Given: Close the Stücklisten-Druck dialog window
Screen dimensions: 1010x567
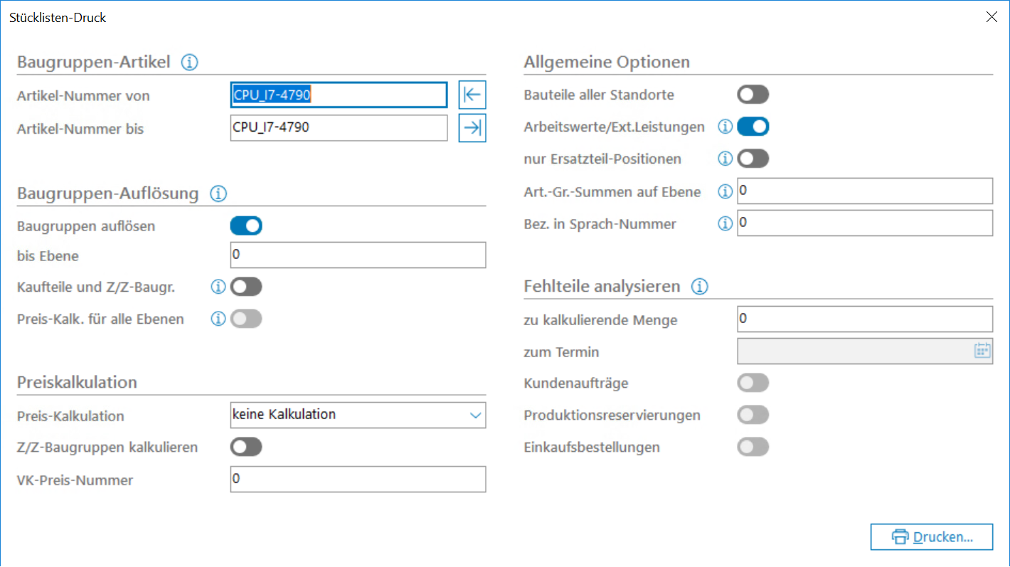Looking at the screenshot, I should (992, 17).
